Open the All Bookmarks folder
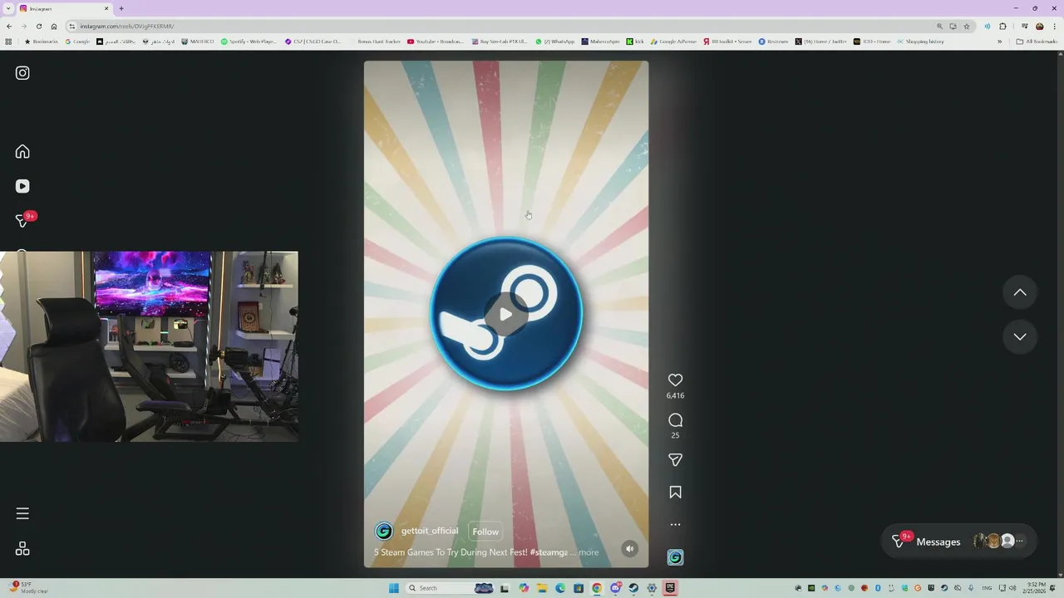Image resolution: width=1064 pixels, height=598 pixels. (1037, 42)
